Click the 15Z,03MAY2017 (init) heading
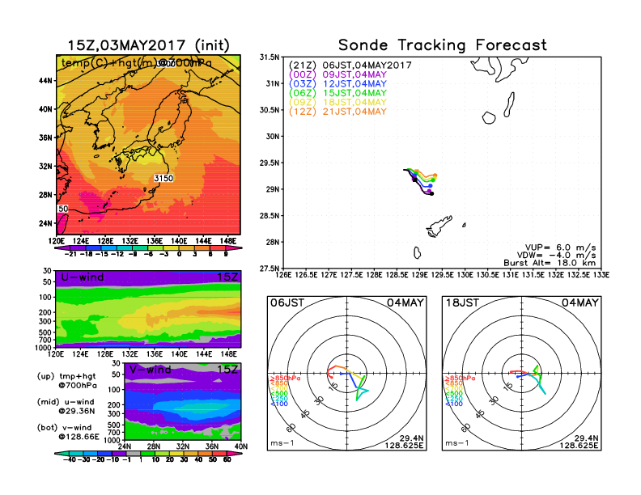 click(148, 45)
